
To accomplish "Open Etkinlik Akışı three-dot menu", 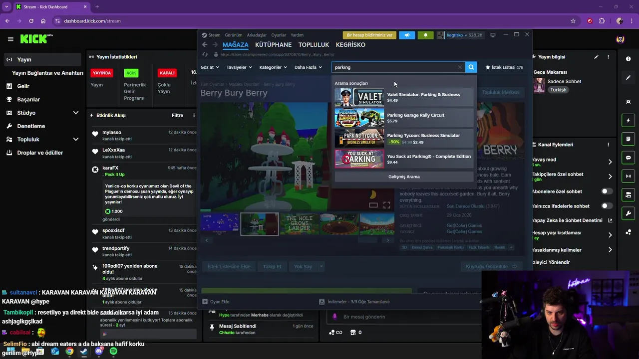I will (194, 115).
